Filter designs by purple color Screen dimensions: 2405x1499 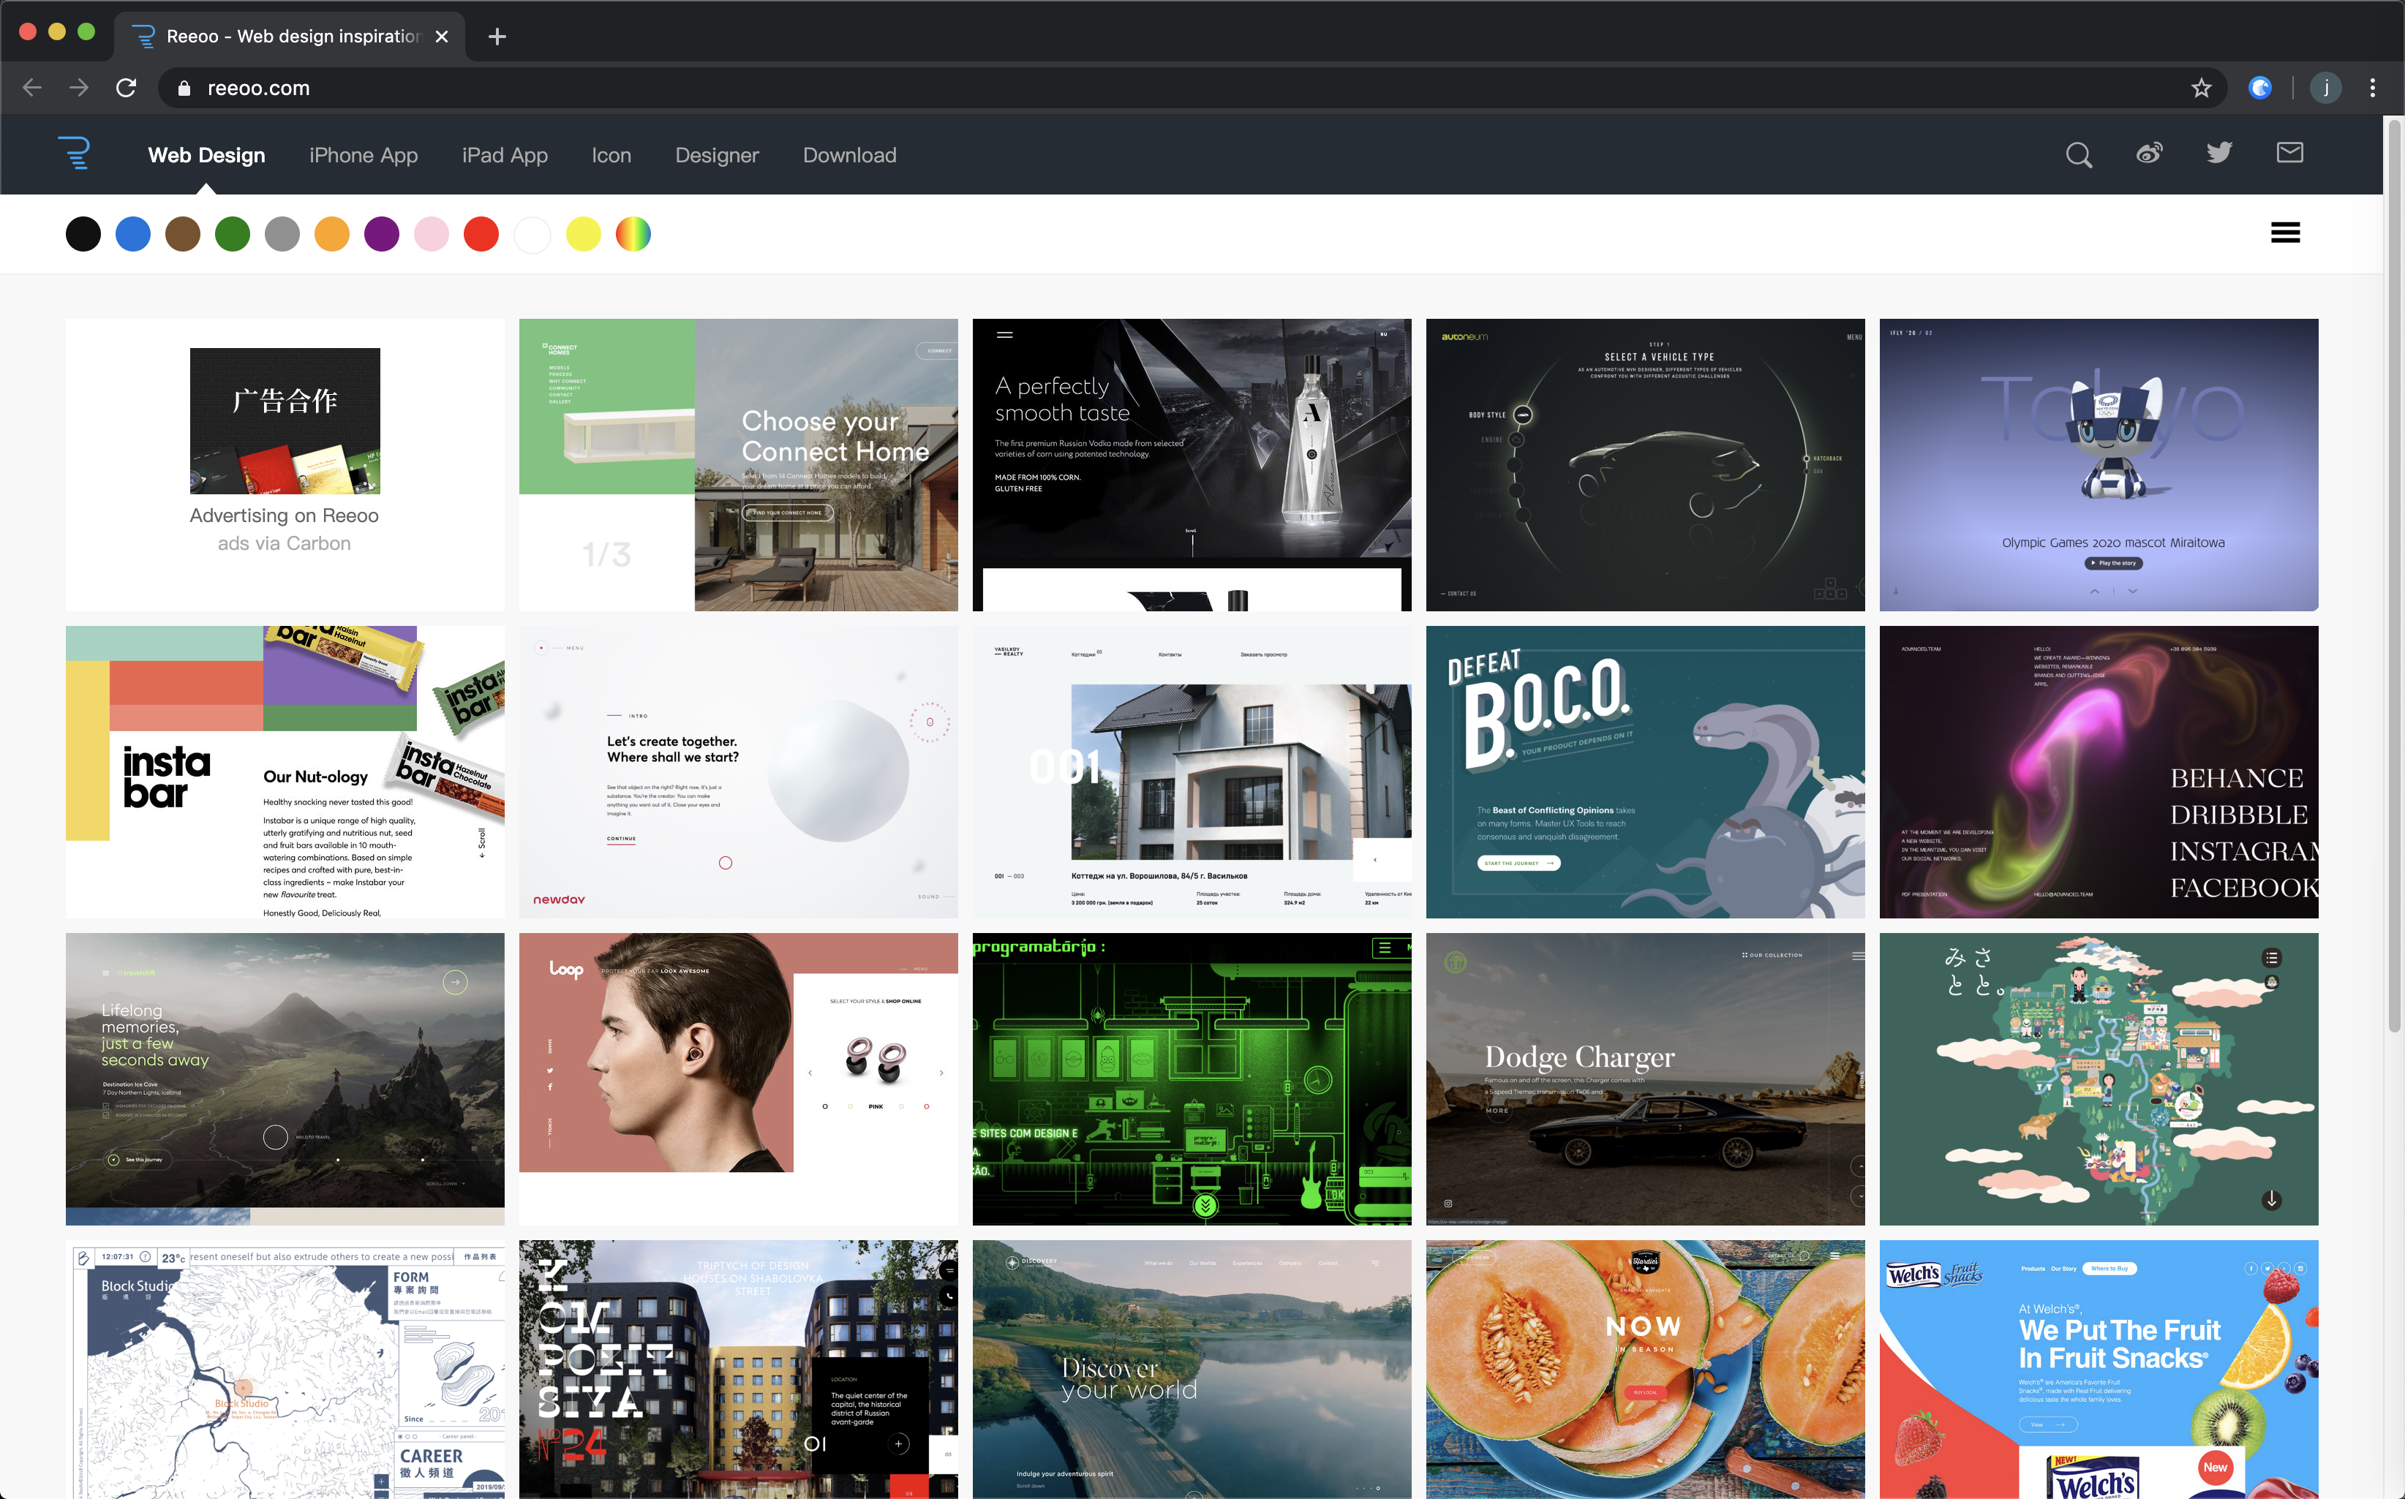[382, 235]
